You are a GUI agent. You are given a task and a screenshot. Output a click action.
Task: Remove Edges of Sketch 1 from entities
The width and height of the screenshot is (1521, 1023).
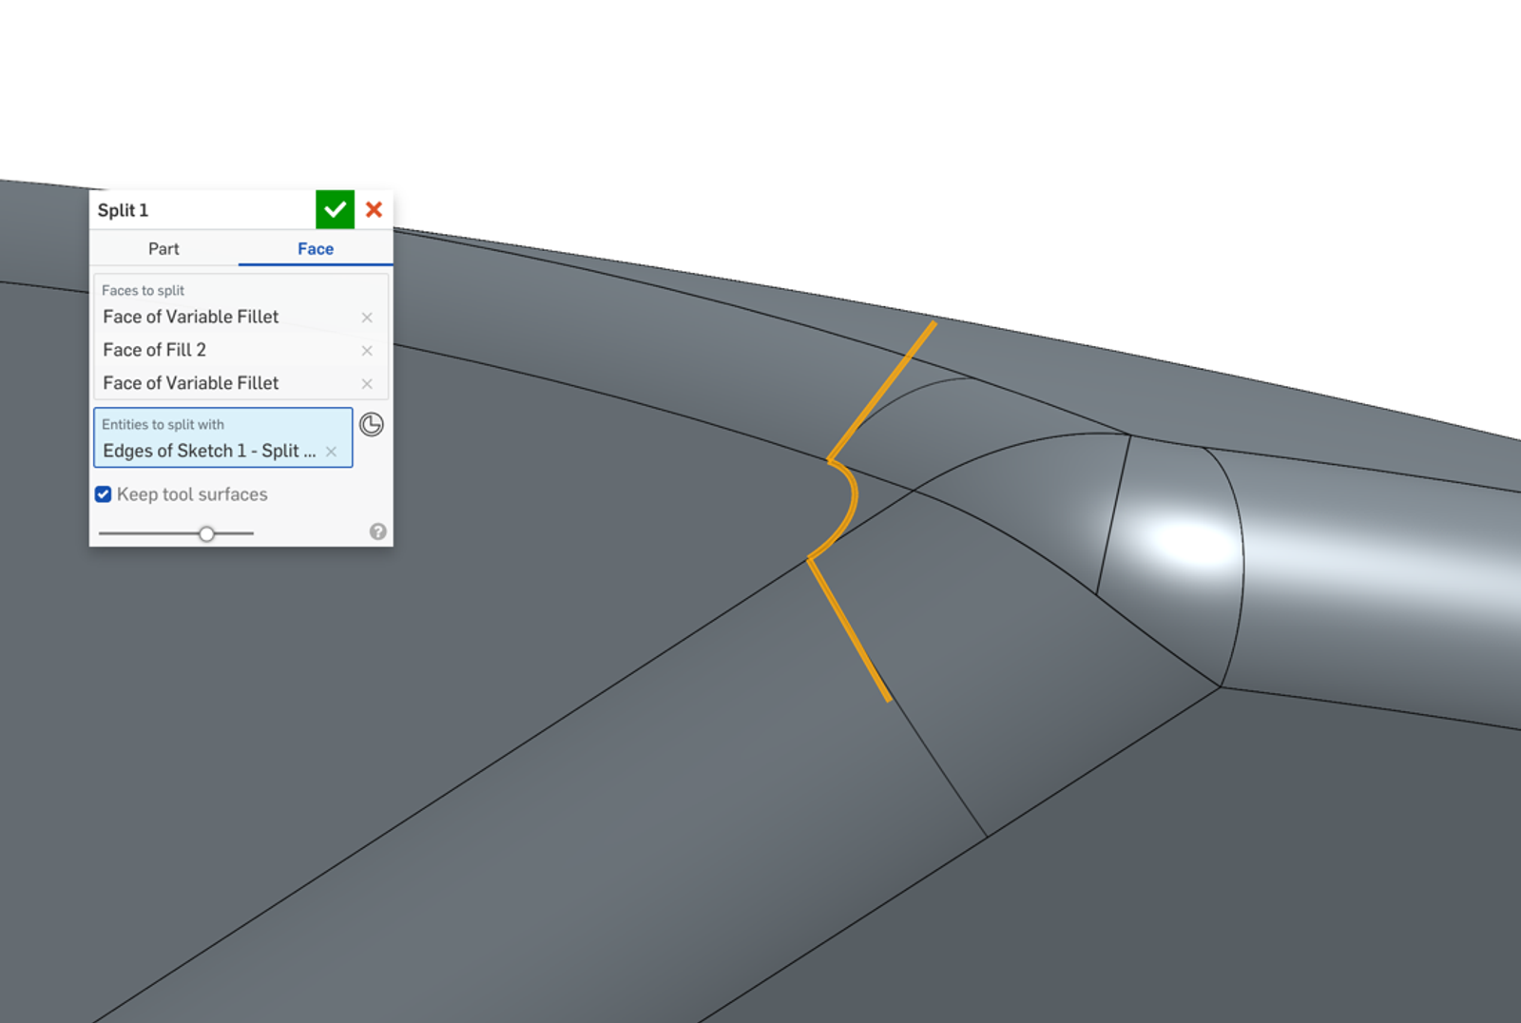pos(331,452)
